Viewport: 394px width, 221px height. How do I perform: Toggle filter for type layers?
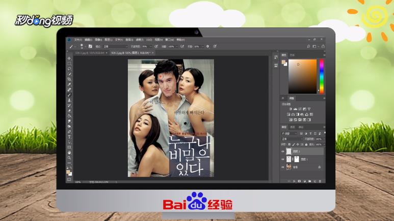click(x=310, y=134)
